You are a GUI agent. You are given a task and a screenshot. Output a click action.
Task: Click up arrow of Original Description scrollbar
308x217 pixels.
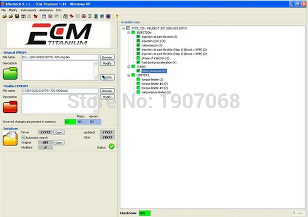(x=96, y=63)
